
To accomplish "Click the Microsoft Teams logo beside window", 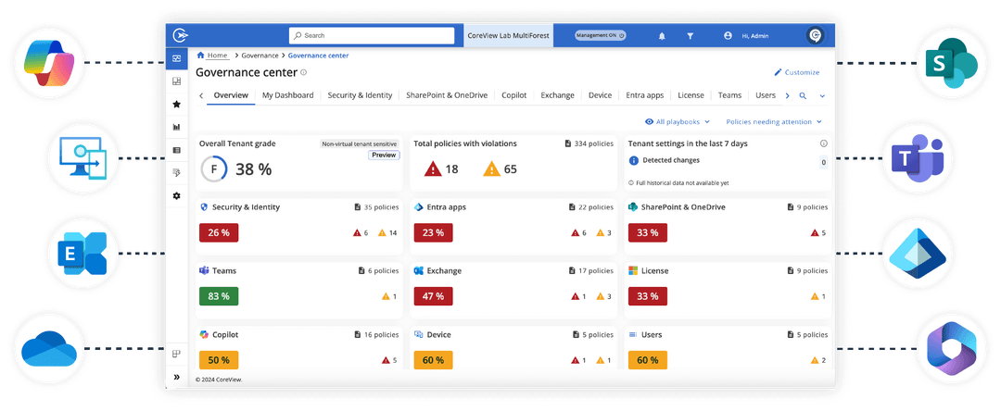I will coord(918,158).
